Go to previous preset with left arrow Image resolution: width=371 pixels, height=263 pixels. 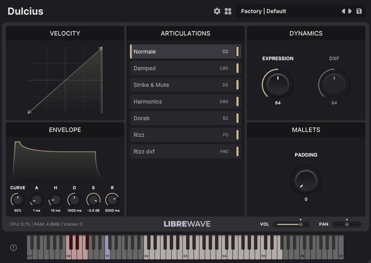pos(343,11)
